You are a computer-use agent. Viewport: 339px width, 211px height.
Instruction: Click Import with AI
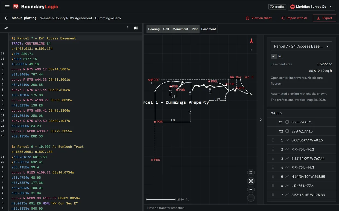coord(294,18)
